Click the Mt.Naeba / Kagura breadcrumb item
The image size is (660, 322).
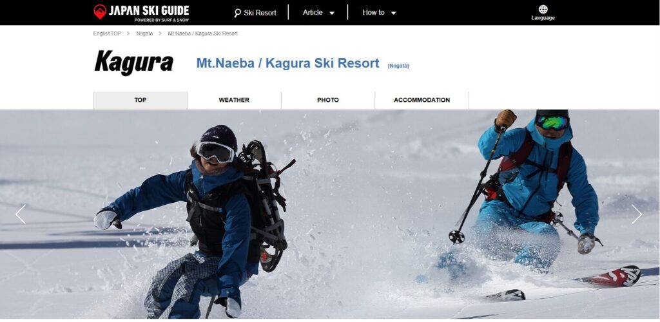point(203,33)
